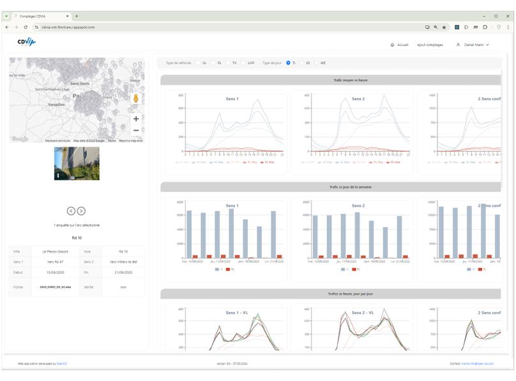The width and height of the screenshot is (516, 381).
Task: Click the blue square extension icon
Action: [457, 27]
